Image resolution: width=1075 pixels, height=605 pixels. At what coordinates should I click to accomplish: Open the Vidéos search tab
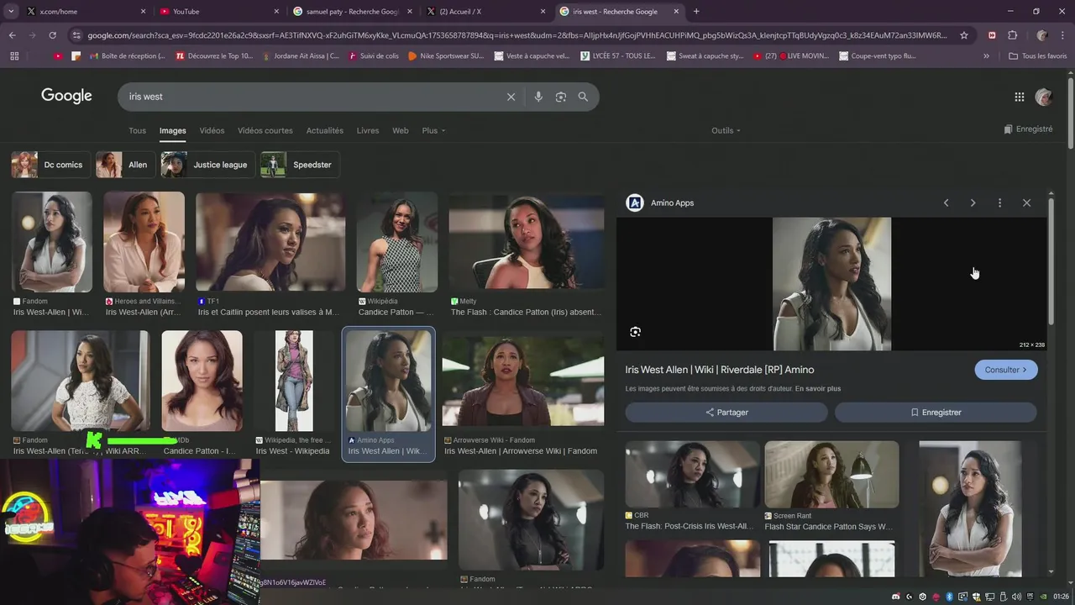coord(212,130)
